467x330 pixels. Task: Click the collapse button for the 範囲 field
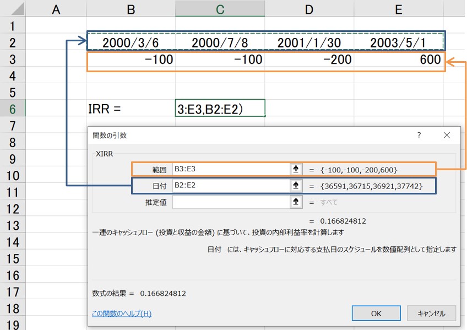296,169
